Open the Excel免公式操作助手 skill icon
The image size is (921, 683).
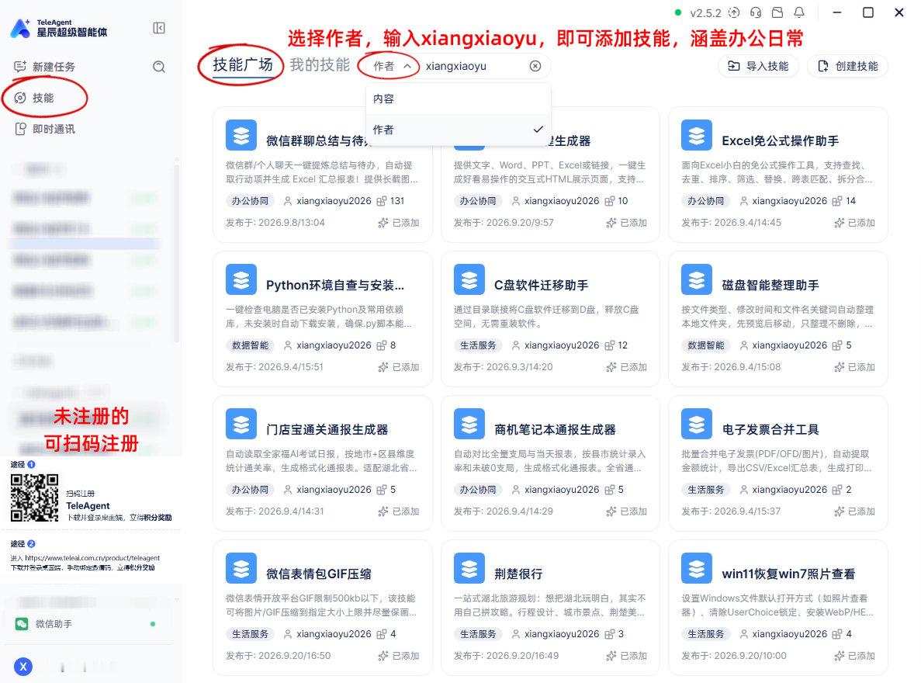click(x=697, y=135)
